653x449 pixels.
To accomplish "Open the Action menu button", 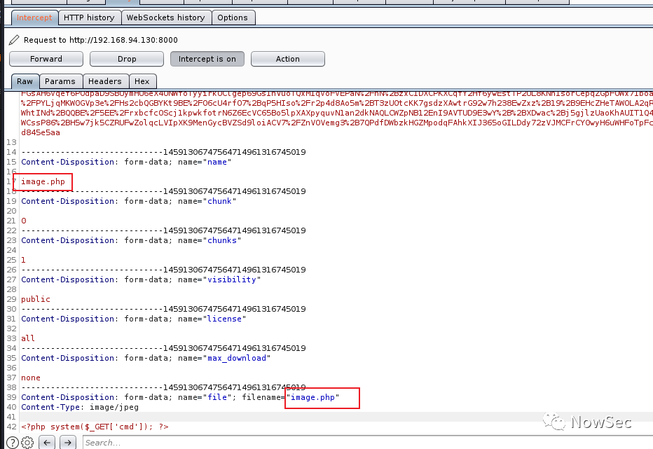I will (x=288, y=59).
